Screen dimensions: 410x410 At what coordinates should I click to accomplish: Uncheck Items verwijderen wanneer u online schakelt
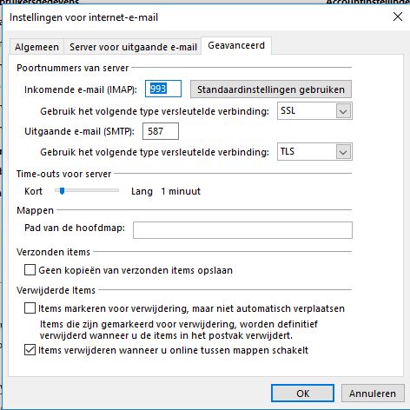click(x=30, y=350)
